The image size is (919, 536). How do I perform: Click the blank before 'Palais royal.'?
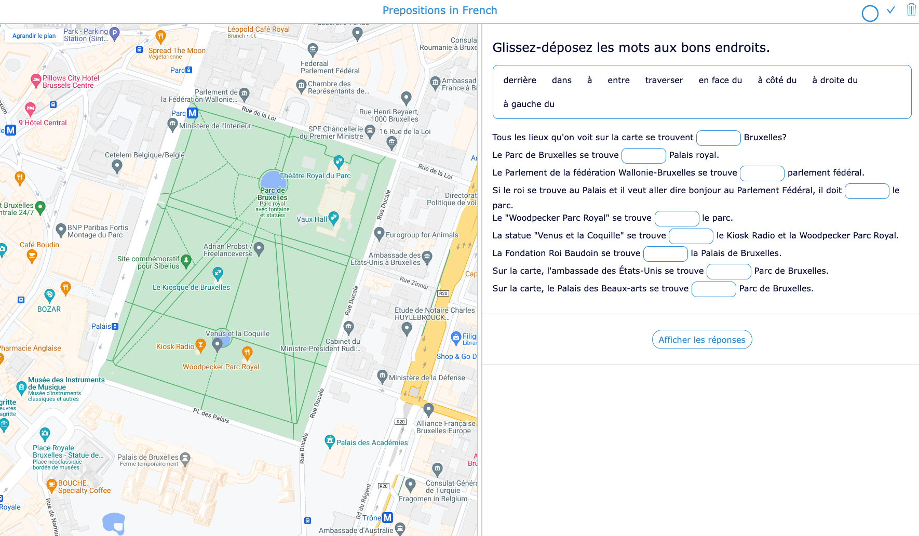[x=644, y=156]
